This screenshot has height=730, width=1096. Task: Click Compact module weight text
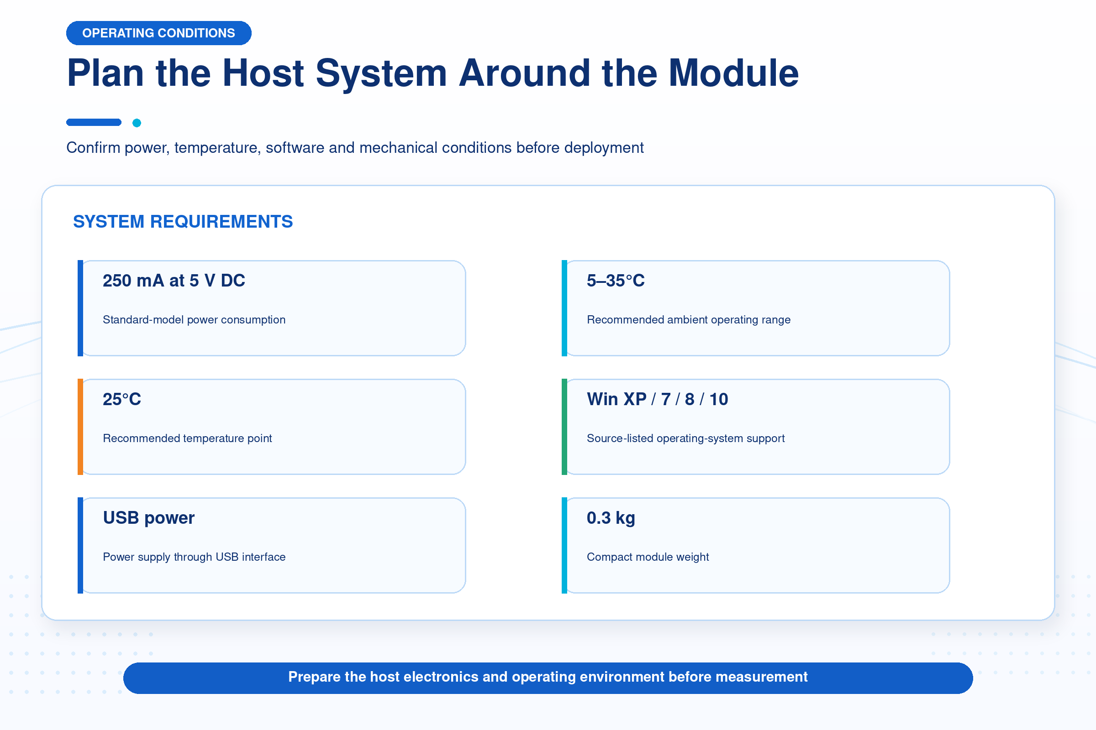[648, 557]
